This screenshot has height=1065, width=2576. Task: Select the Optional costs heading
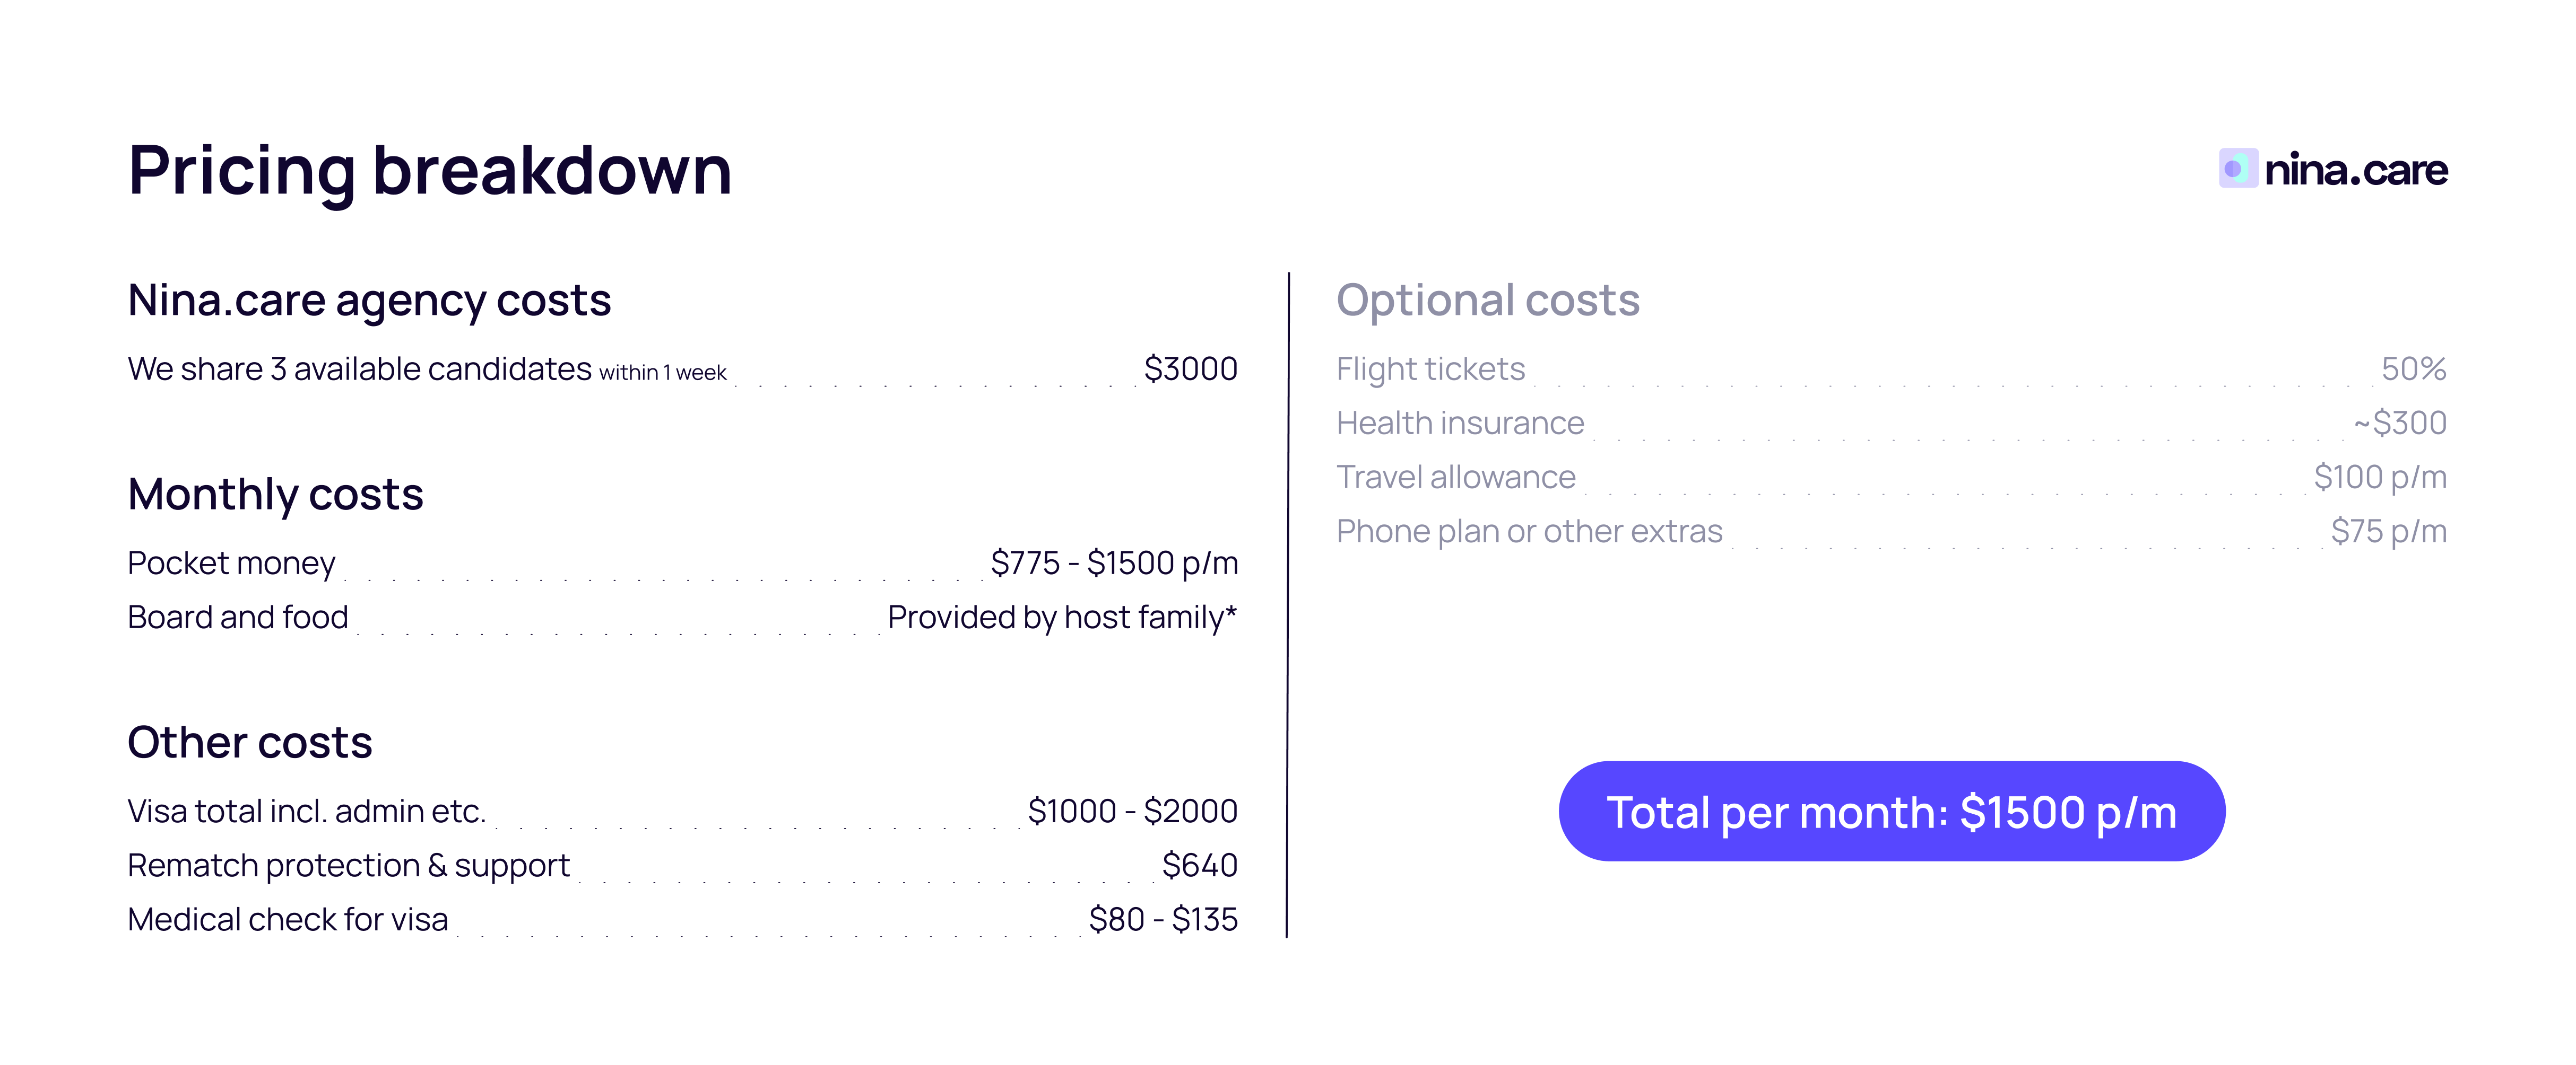[x=1487, y=300]
